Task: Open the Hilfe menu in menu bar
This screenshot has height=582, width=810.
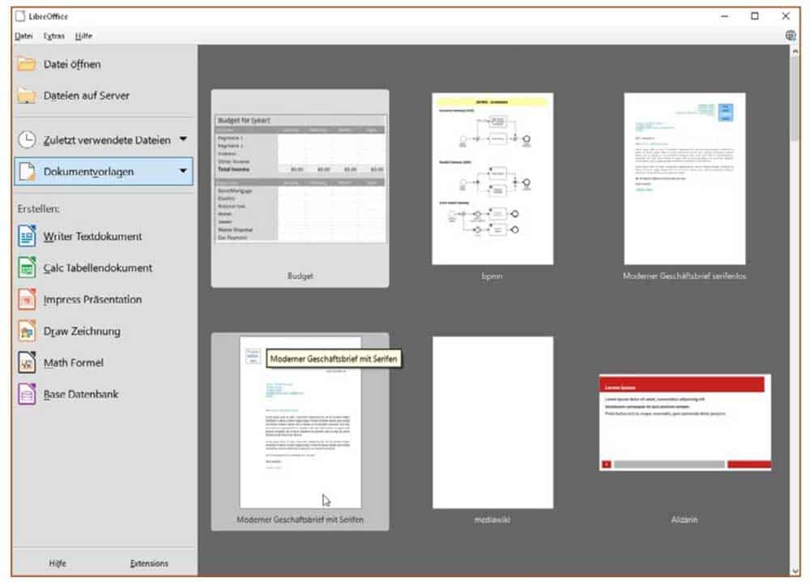Action: (83, 36)
